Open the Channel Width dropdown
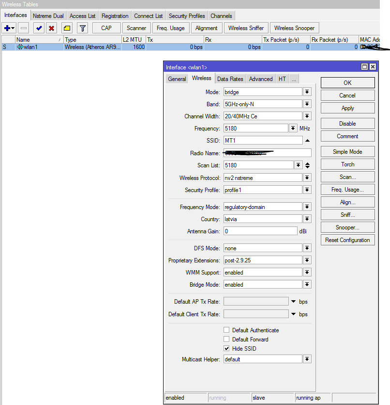The width and height of the screenshot is (390, 405). [x=307, y=116]
